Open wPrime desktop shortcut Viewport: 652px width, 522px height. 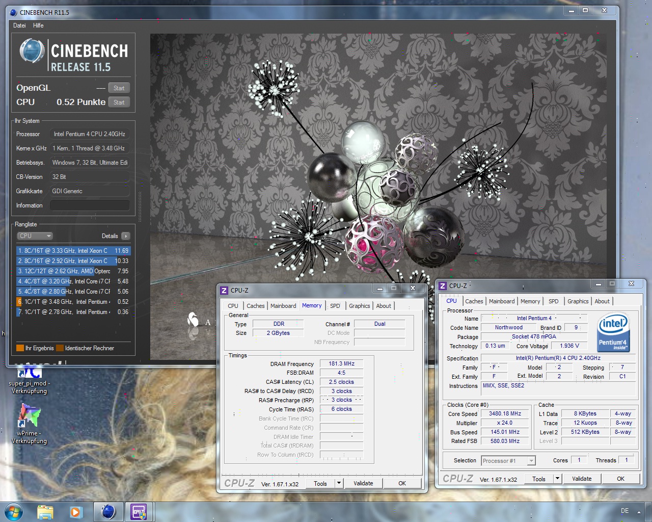click(x=29, y=424)
